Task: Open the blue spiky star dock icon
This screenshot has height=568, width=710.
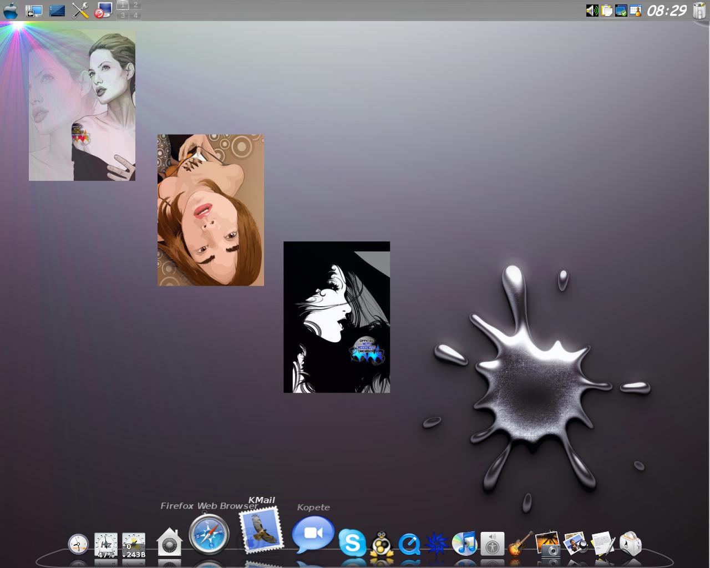Action: tap(437, 544)
